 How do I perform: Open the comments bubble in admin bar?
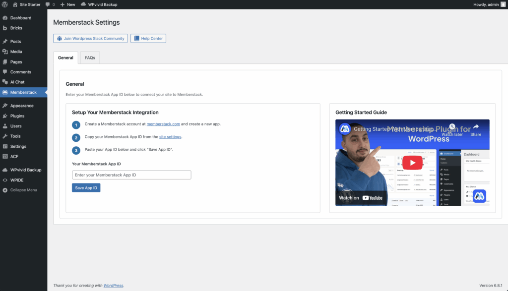click(x=50, y=4)
